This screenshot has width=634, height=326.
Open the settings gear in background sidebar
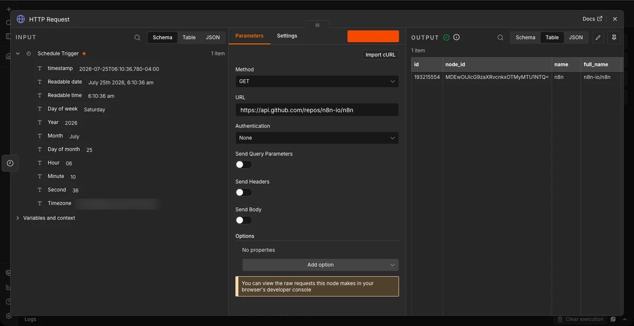8,316
